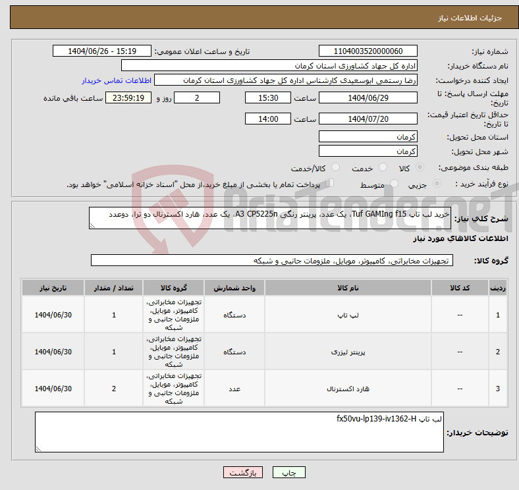The image size is (519, 490).
Task: Click the deadline time field 15:30
Action: (268, 98)
